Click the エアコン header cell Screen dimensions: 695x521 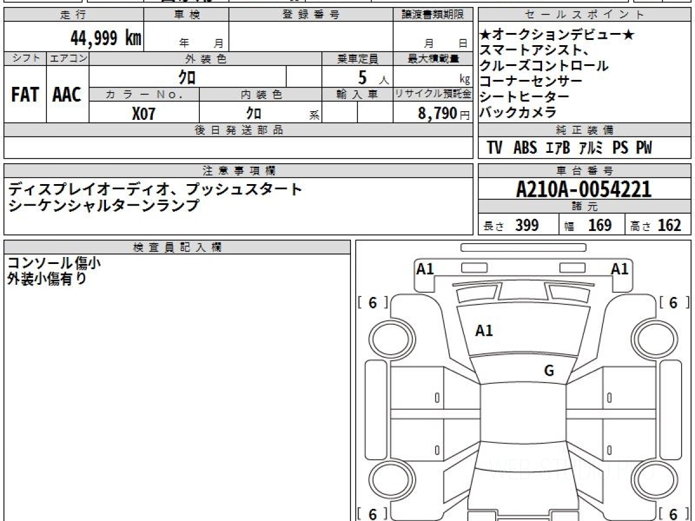click(68, 58)
